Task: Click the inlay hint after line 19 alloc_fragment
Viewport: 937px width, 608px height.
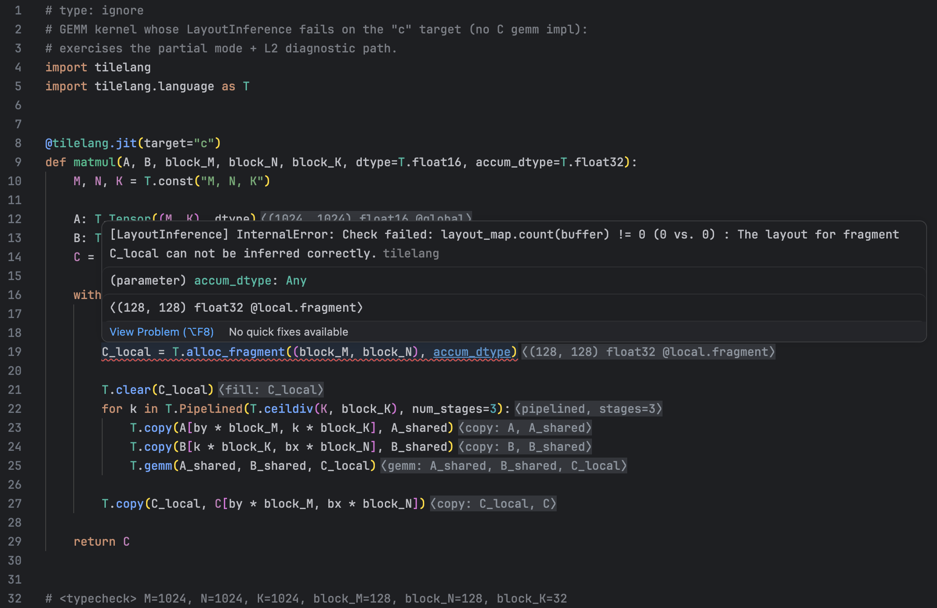Action: click(x=648, y=352)
